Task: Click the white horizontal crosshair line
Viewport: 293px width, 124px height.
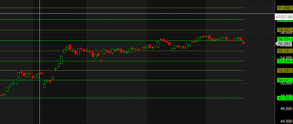Action: 134,13
